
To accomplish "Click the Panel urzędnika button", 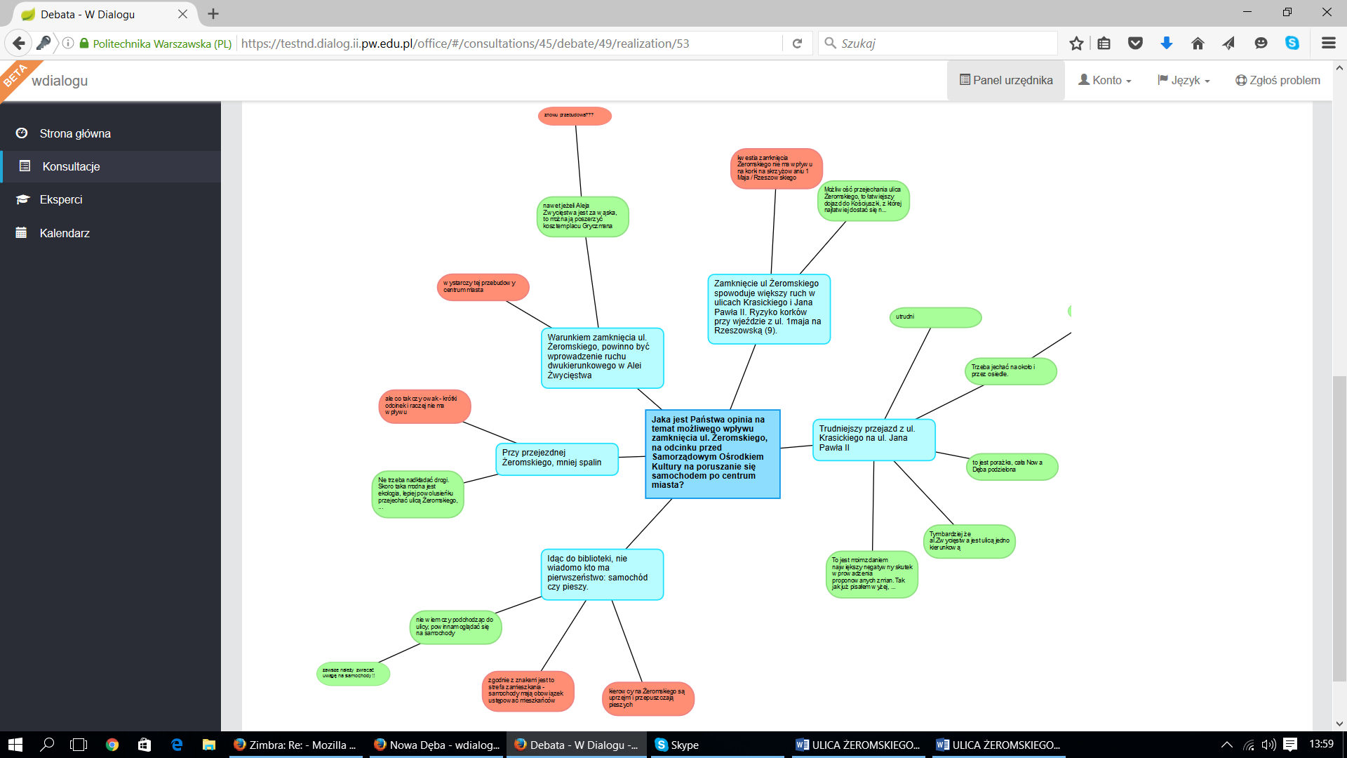I will point(1006,80).
